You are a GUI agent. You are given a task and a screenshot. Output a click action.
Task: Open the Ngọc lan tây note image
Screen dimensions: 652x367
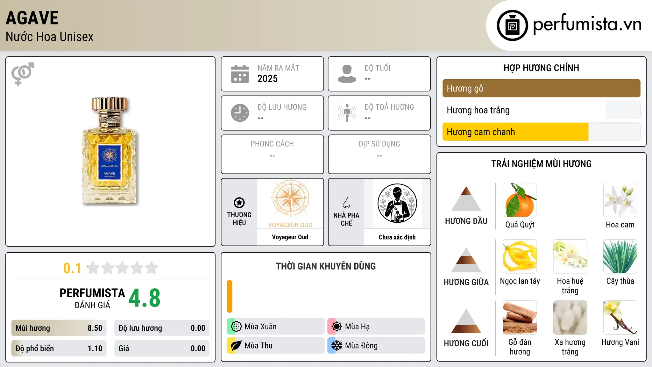pyautogui.click(x=520, y=256)
